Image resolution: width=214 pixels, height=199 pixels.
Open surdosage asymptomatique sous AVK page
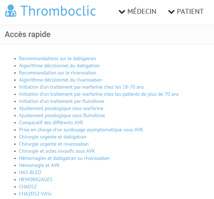tap(81, 130)
